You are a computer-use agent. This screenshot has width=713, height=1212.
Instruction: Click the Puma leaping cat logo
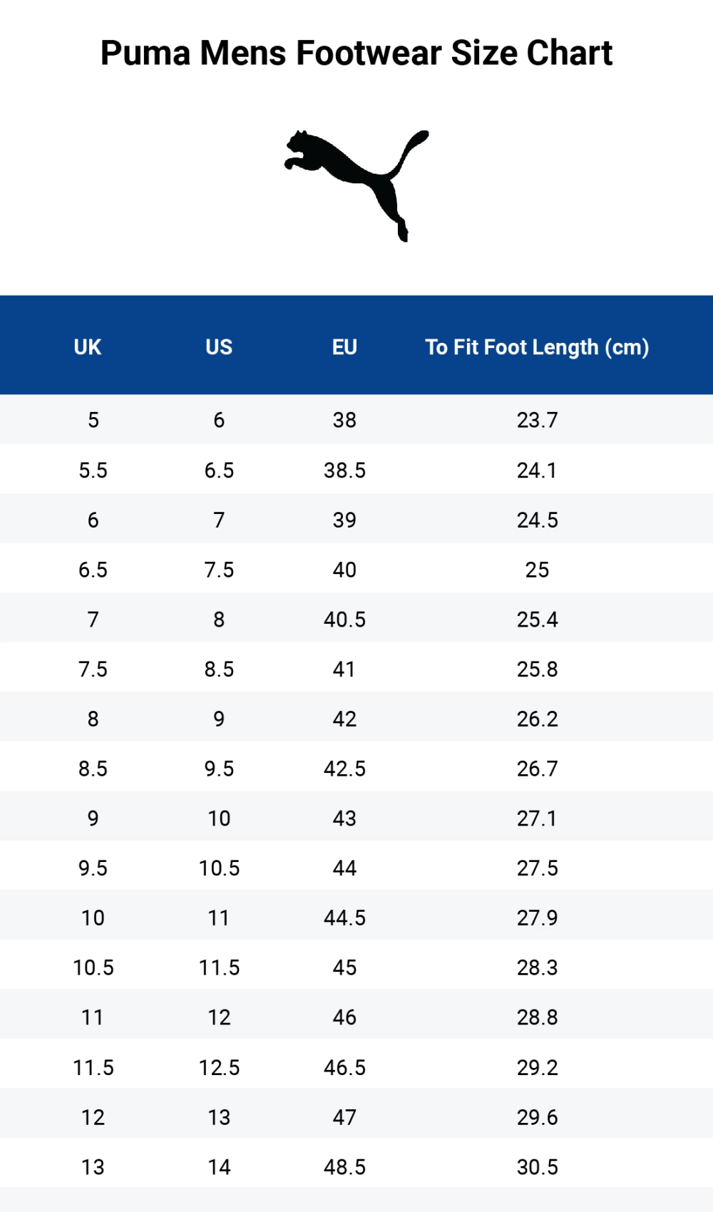click(356, 184)
